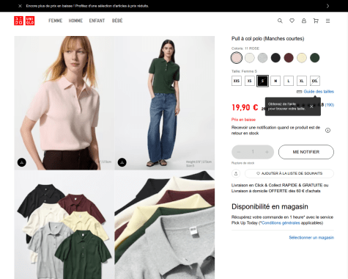Dismiss the promo banner with the X
The width and height of the screenshot is (348, 279).
[20, 6]
